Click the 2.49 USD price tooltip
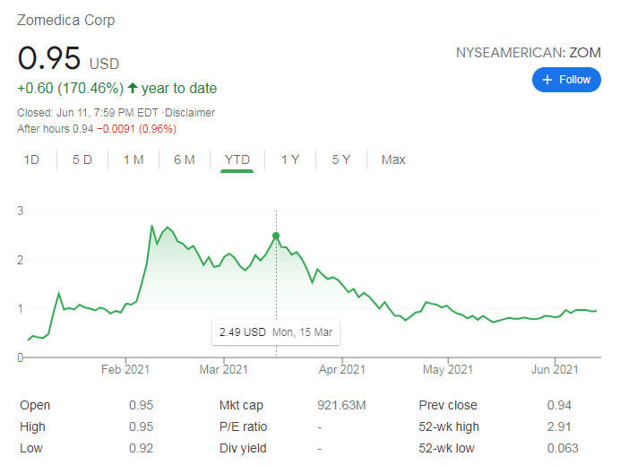The image size is (620, 465). tap(276, 332)
